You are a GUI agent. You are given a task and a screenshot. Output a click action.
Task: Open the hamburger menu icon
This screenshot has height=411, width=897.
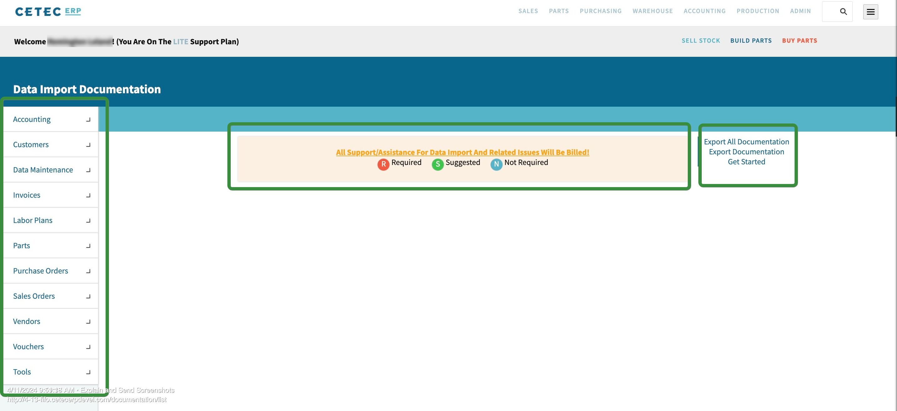tap(870, 12)
